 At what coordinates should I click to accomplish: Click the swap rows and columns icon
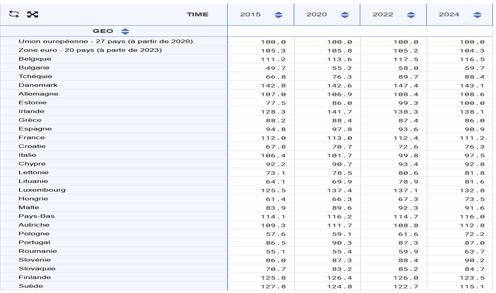coord(14,14)
